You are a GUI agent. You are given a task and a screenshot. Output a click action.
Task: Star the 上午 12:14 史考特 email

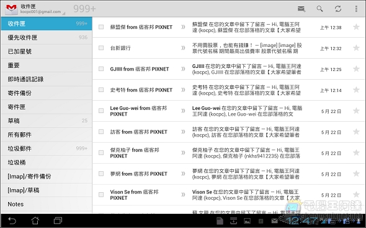click(x=356, y=90)
